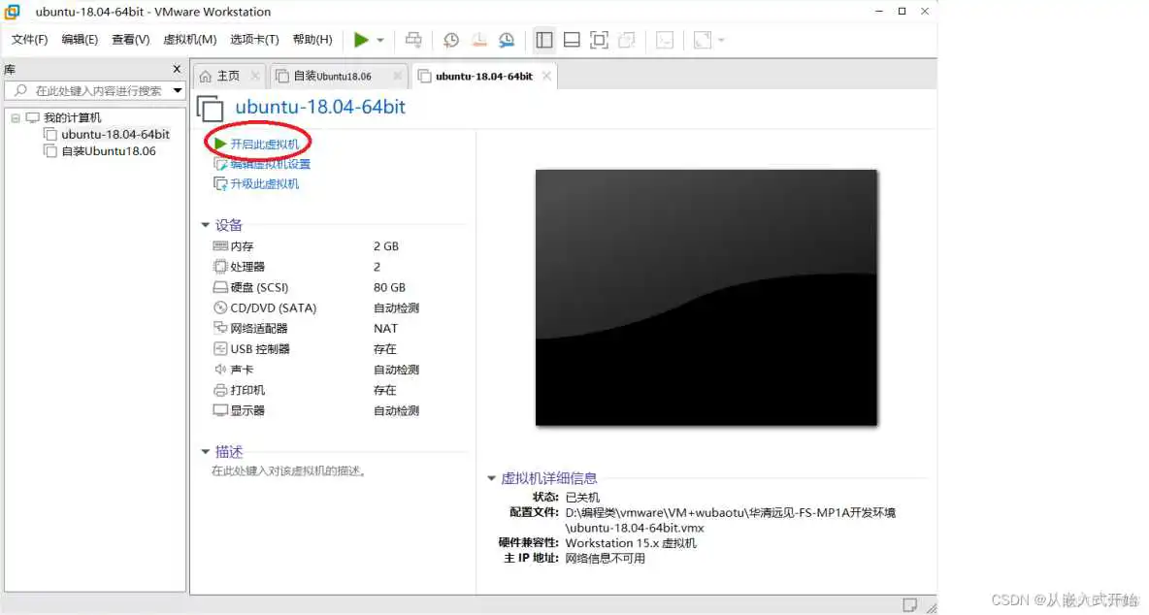The height and width of the screenshot is (615, 1149).
Task: Open the power options dropdown beside the play button
Action: point(380,40)
